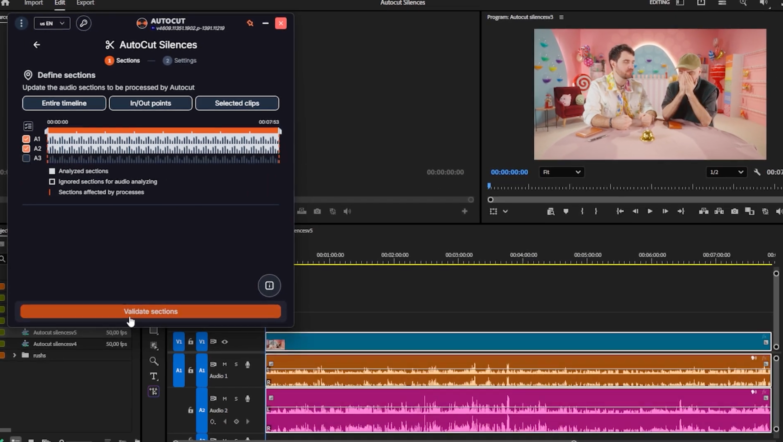The height and width of the screenshot is (442, 783).
Task: Click the voice-over record mic on Audio 1
Action: pyautogui.click(x=248, y=364)
